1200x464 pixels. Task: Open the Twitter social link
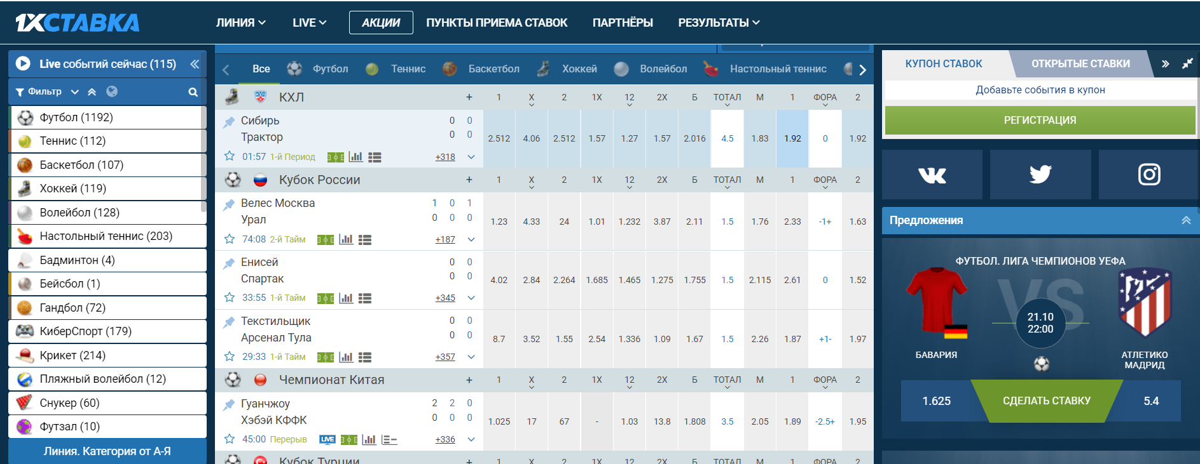[x=1040, y=175]
